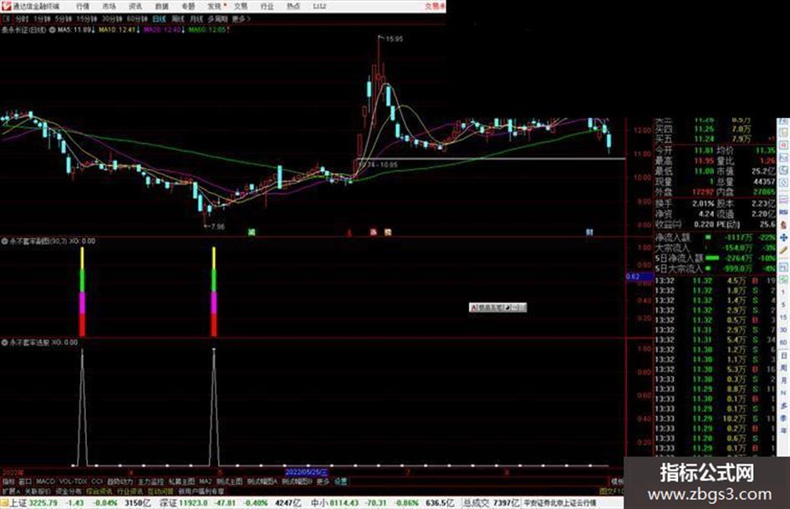Switch chart to 15分钟 period
This screenshot has width=790, height=509.
pos(86,19)
